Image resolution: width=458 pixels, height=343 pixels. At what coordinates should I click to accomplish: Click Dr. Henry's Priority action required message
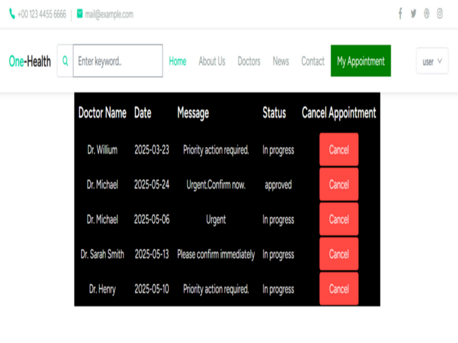[x=216, y=289]
